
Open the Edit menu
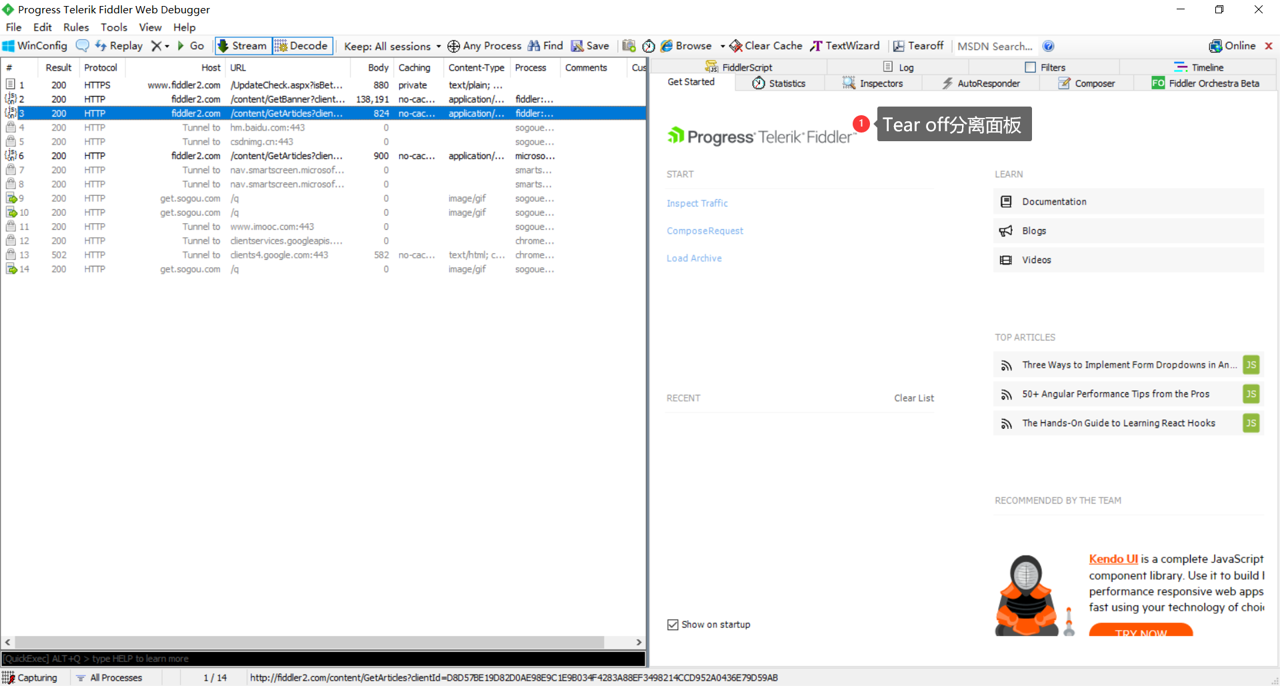42,27
